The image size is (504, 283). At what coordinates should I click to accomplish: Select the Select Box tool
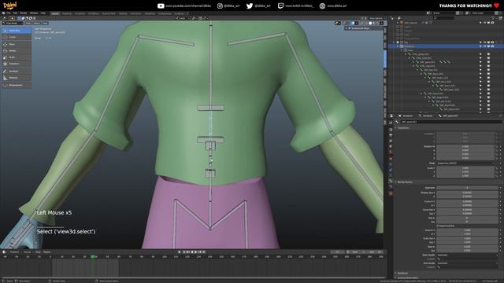pos(17,31)
